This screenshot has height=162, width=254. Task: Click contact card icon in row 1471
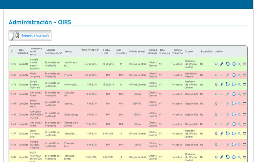[244, 94]
